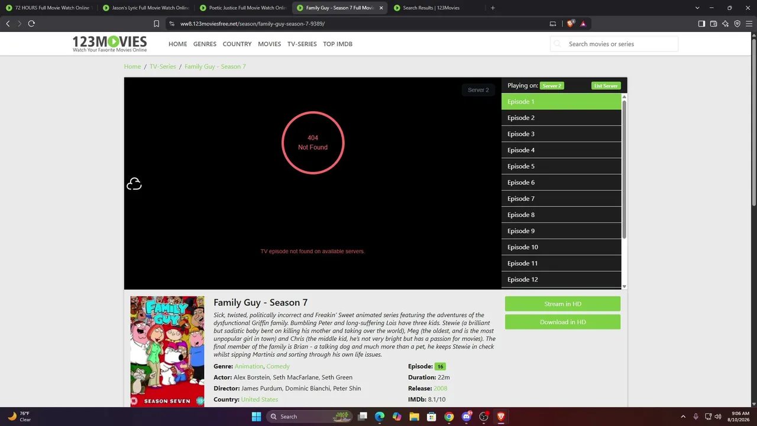757x426 pixels.
Task: Select Episode 8 in the list
Action: pos(561,215)
